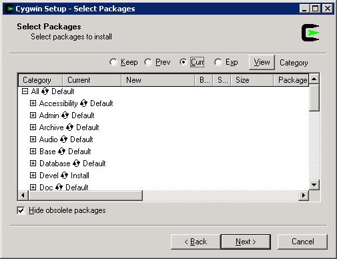This screenshot has width=337, height=259.
Task: Select the Keep radio button
Action: (113, 62)
